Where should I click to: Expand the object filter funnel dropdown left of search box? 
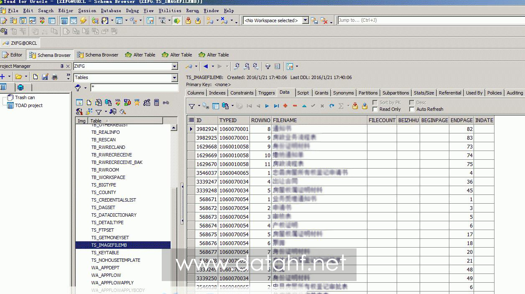(x=86, y=88)
